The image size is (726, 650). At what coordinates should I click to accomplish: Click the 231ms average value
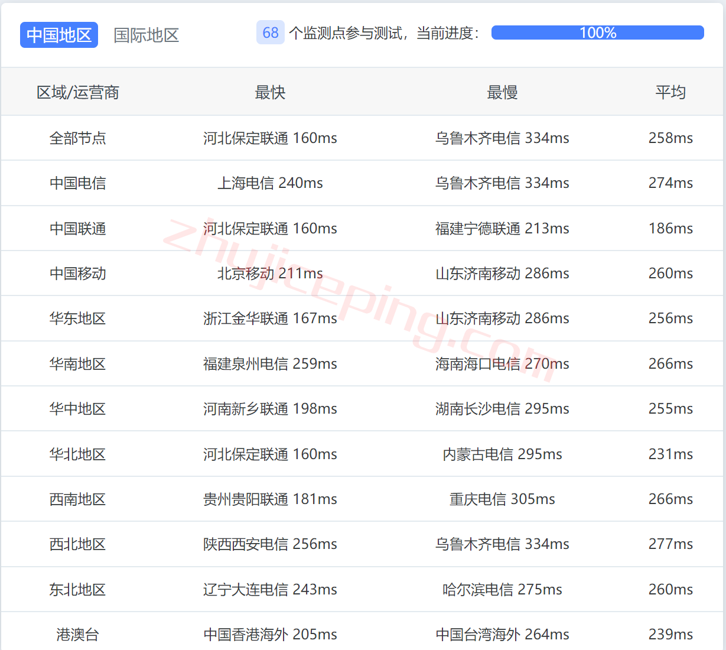tap(670, 454)
